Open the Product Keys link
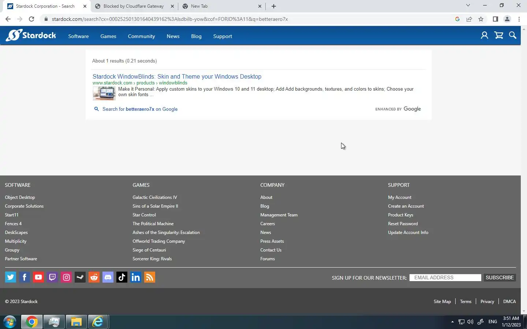This screenshot has height=329, width=527. click(x=400, y=215)
